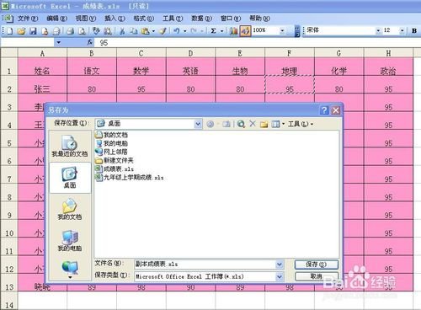Viewport: 421px width, 310px height.
Task: Open the 窗口 menu
Action: pos(231,19)
